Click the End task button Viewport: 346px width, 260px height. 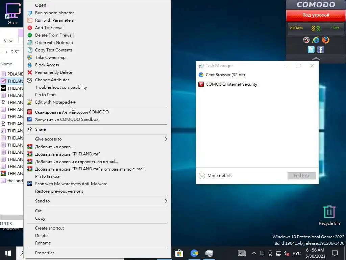[301, 176]
